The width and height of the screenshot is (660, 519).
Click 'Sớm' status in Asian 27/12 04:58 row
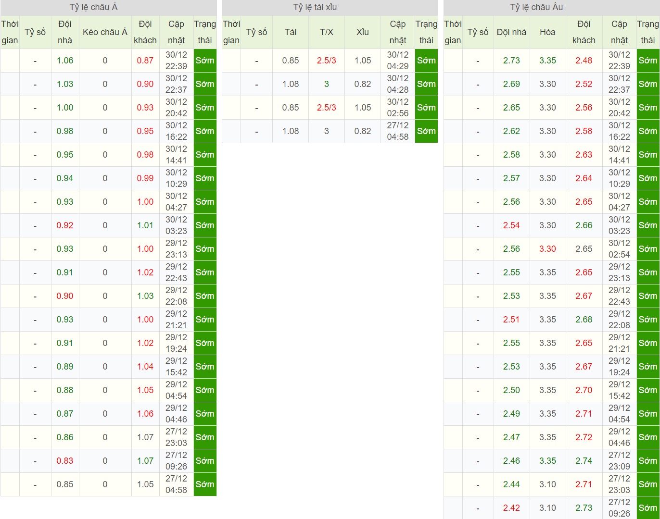(205, 484)
